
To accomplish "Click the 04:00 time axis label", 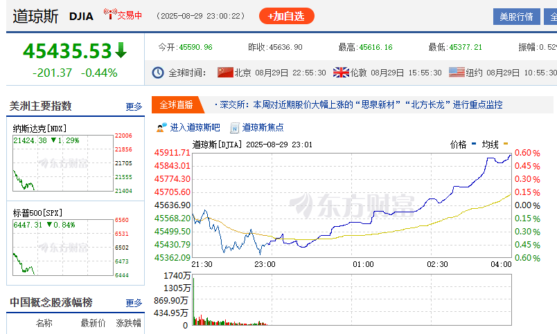I will coord(501,265).
